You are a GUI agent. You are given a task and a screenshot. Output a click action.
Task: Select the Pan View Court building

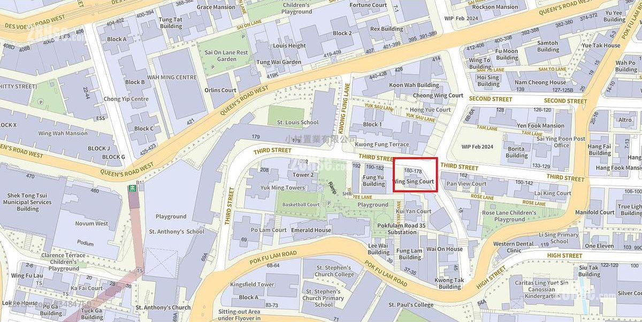tap(466, 184)
